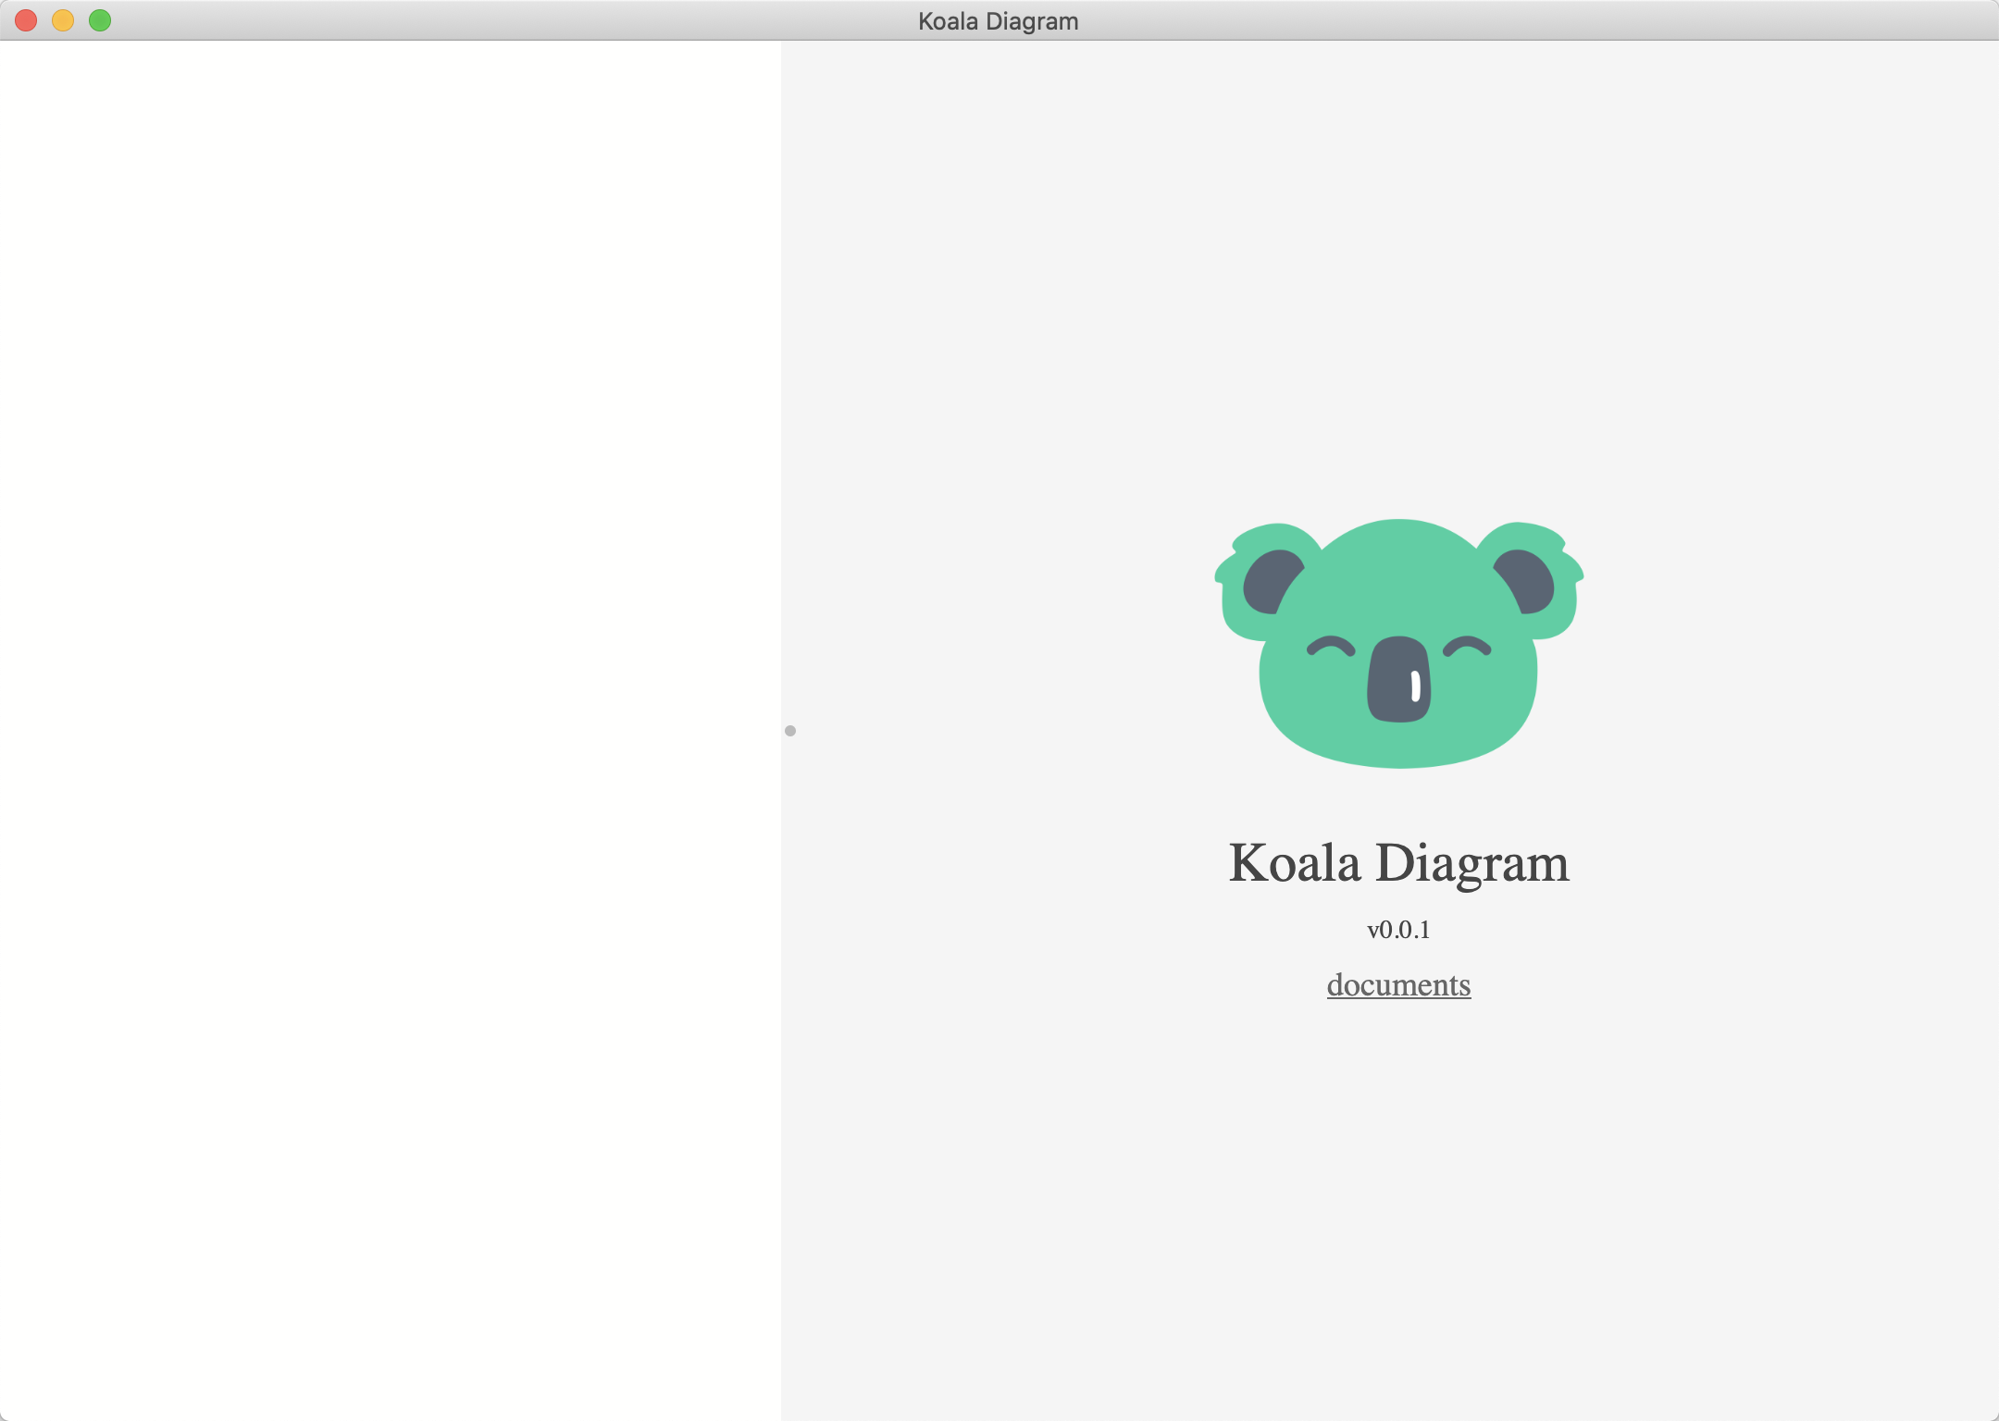Click the koala's chin area

click(1398, 746)
